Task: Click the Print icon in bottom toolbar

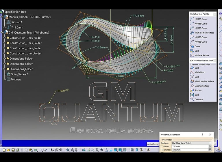Action: (18, 150)
